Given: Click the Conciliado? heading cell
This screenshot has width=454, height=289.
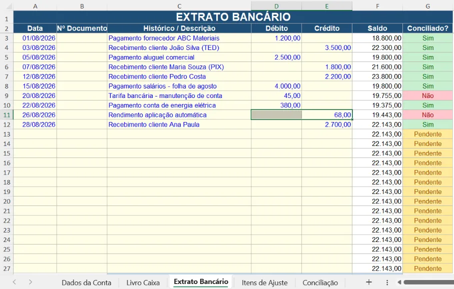Looking at the screenshot, I should 427,28.
